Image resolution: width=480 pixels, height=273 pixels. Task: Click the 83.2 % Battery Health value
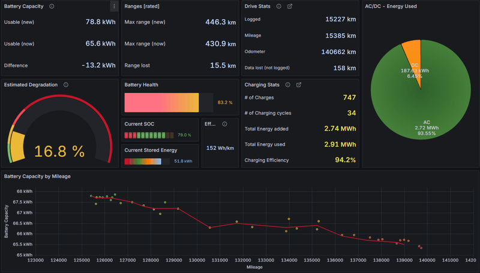(x=225, y=102)
